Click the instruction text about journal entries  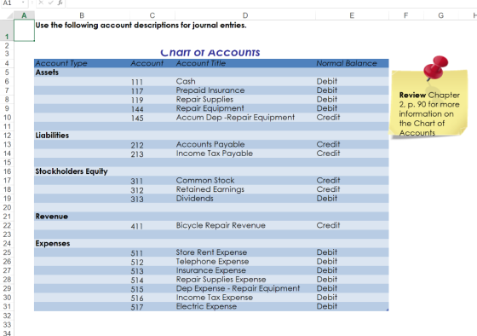pos(141,26)
